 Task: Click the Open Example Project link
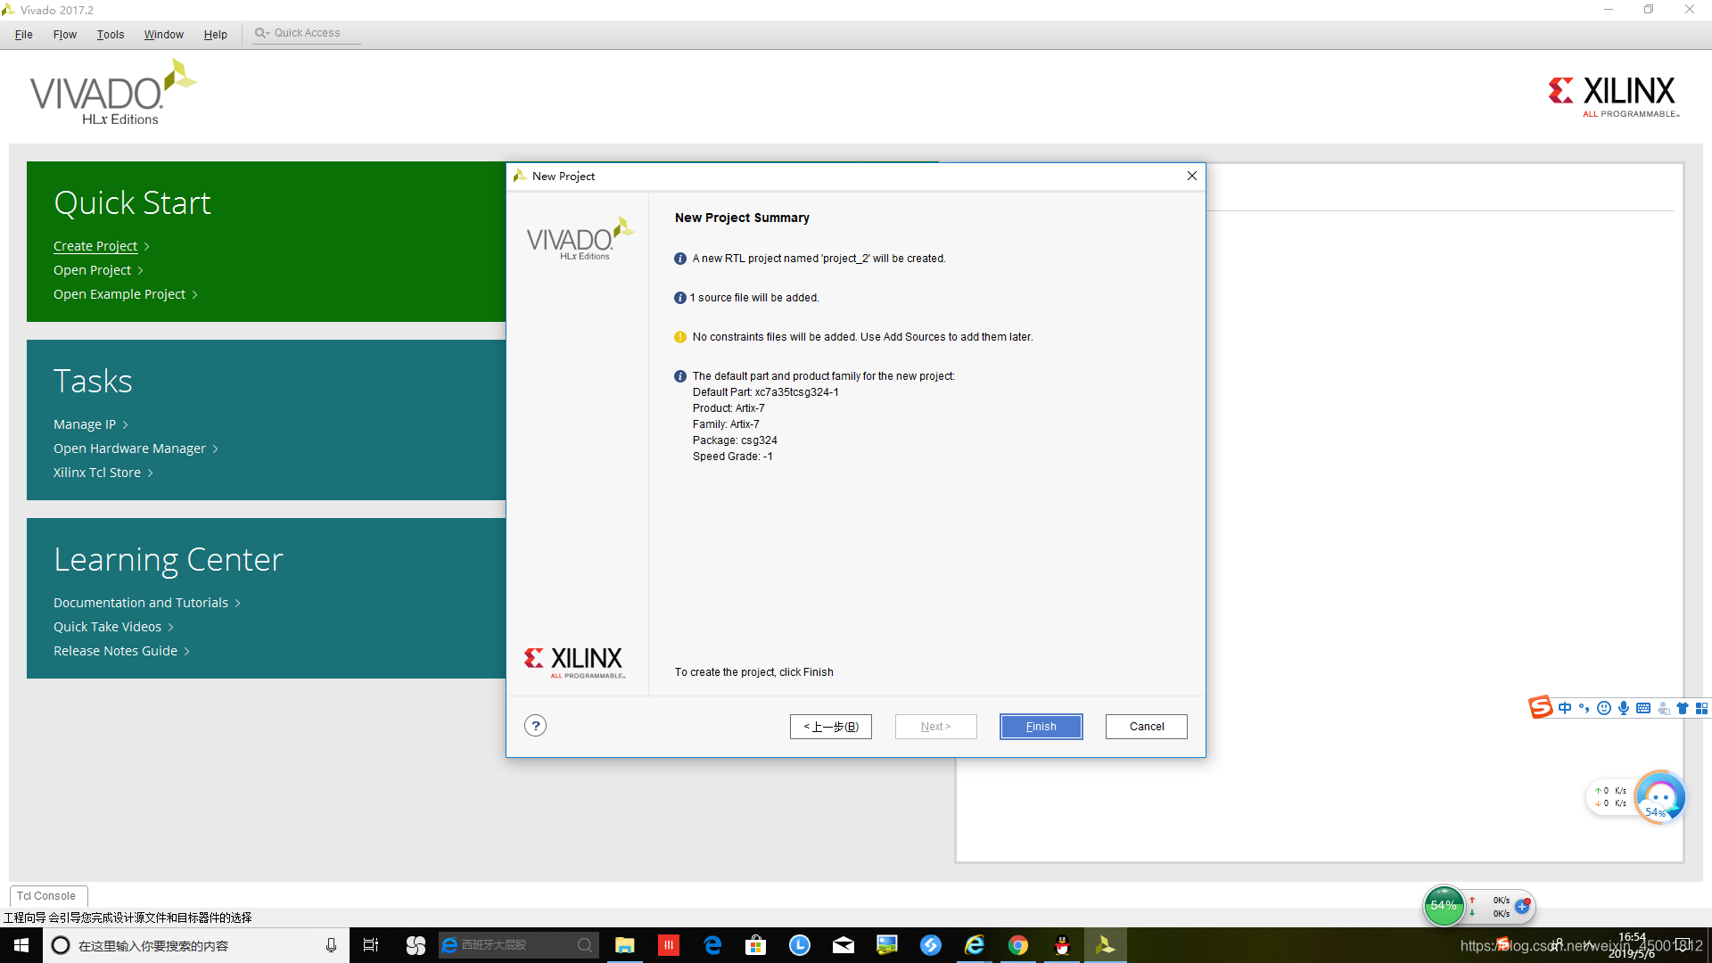tap(119, 294)
